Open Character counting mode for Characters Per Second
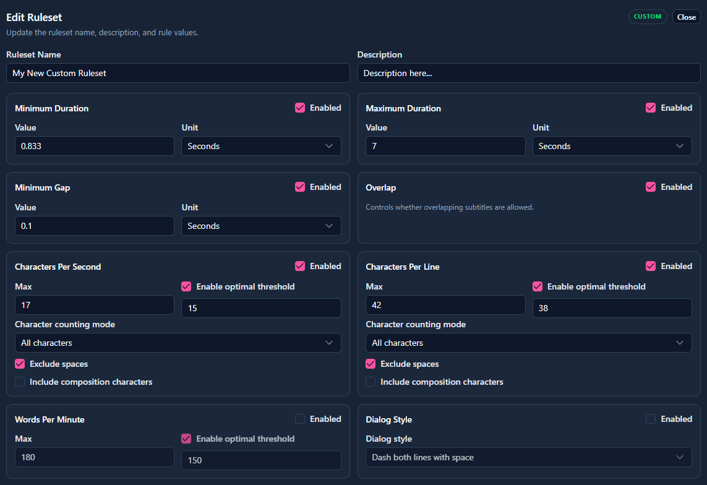 [178, 343]
